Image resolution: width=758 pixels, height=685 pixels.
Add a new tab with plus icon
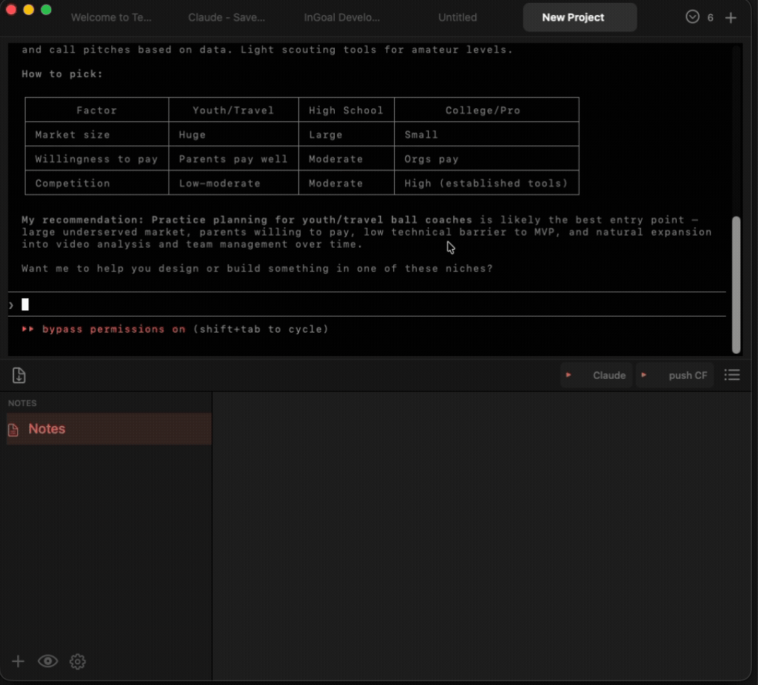[730, 18]
